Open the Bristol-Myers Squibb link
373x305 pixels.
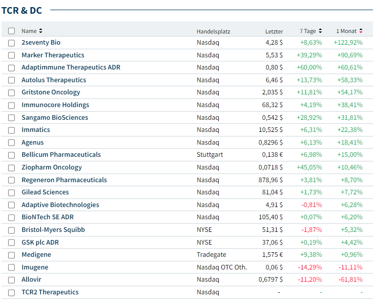click(53, 230)
